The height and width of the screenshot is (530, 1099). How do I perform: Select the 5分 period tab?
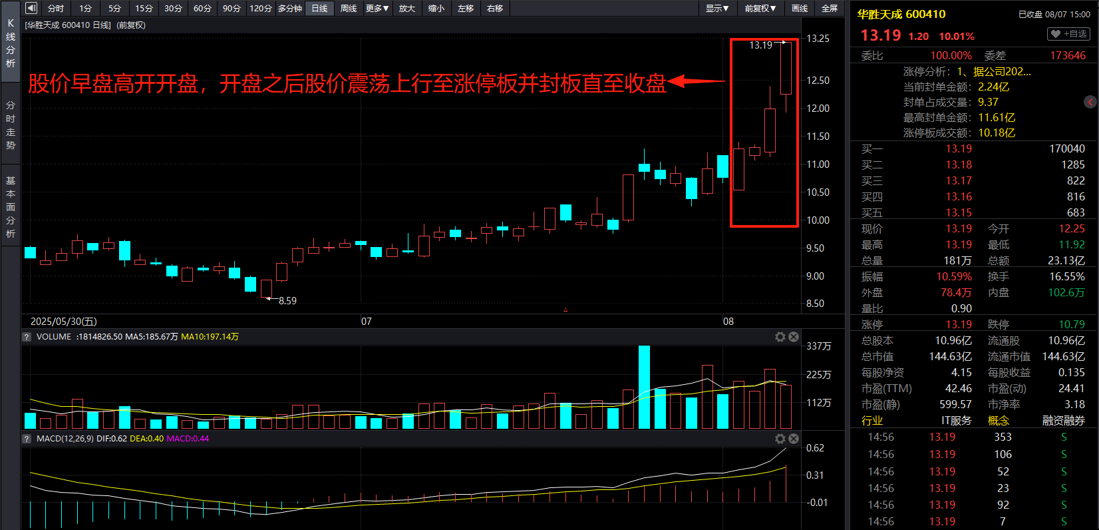(114, 9)
